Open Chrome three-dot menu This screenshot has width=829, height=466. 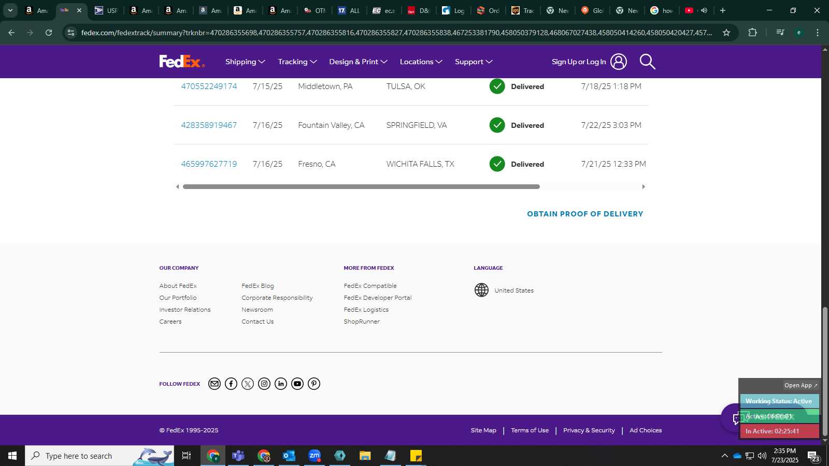tap(818, 33)
